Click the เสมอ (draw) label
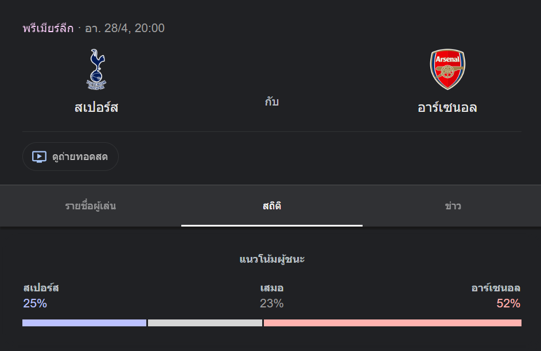Image resolution: width=541 pixels, height=351 pixels. [x=272, y=288]
